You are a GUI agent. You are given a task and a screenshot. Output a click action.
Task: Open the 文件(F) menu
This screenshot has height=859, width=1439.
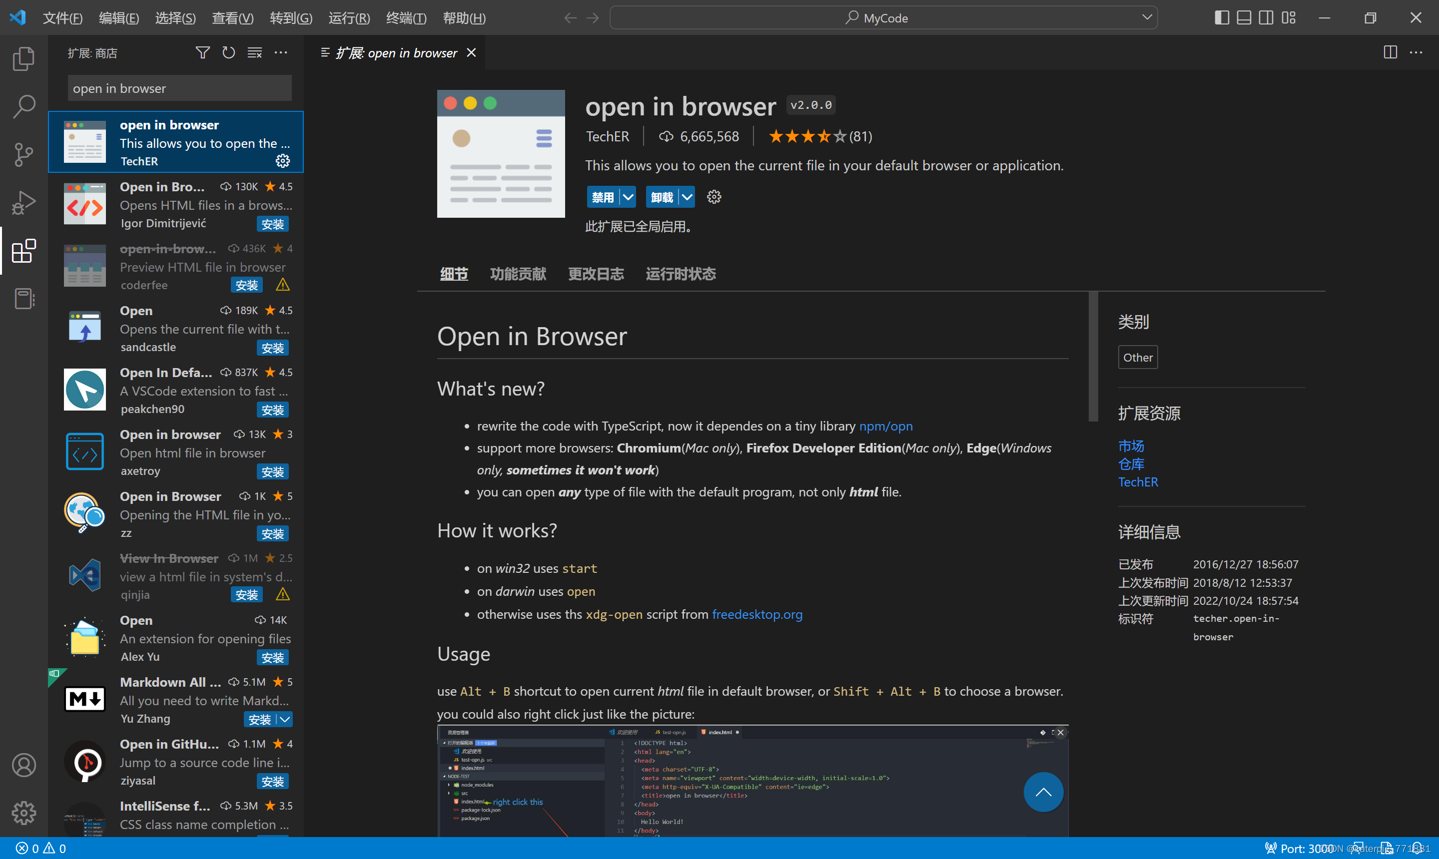tap(62, 18)
